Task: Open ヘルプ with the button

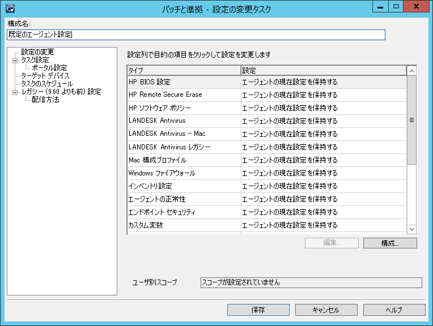Action: tap(394, 310)
